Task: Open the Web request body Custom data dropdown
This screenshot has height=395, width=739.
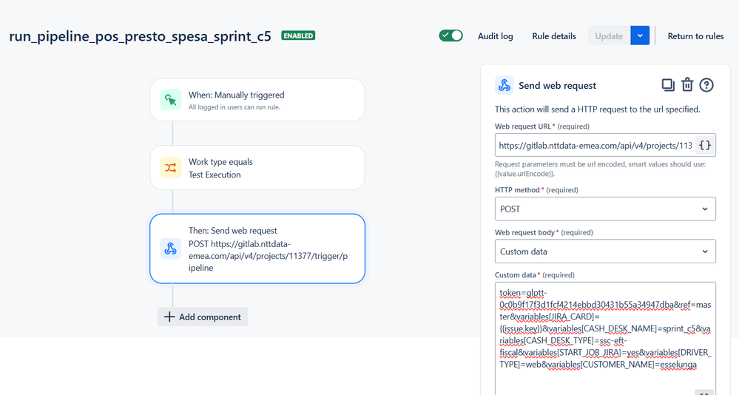Action: pos(605,251)
